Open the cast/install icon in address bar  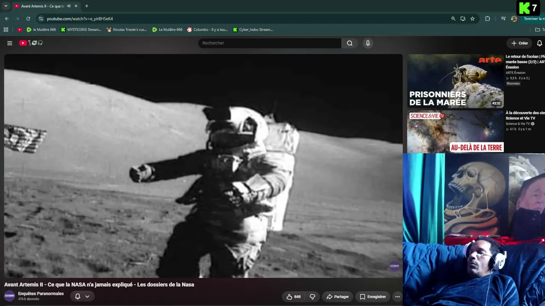coord(463,19)
